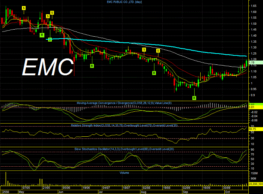Click the 1.50 price axis label
This screenshot has height=194, width=263.
pos(254,24)
